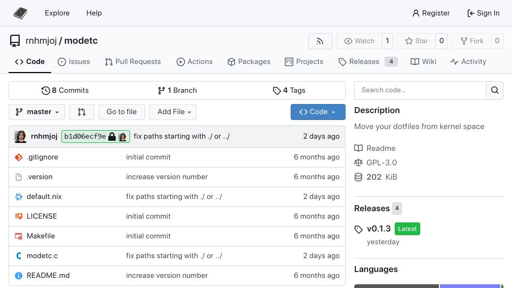Image resolution: width=512 pixels, height=288 pixels.
Task: Open the README.md file
Action: [x=48, y=276]
